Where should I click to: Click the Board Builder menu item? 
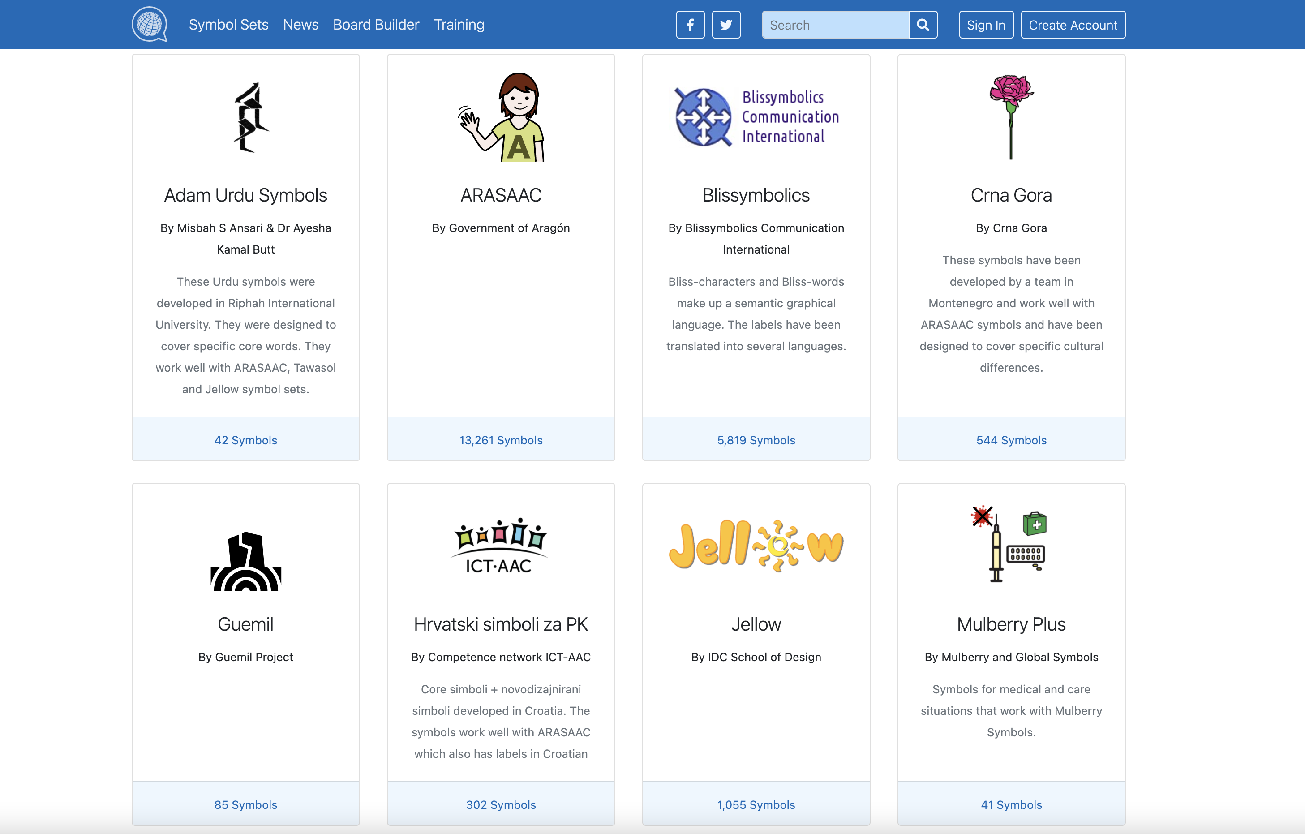[377, 25]
